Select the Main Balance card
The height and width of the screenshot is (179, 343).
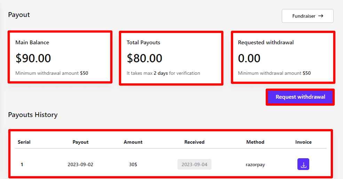click(60, 57)
